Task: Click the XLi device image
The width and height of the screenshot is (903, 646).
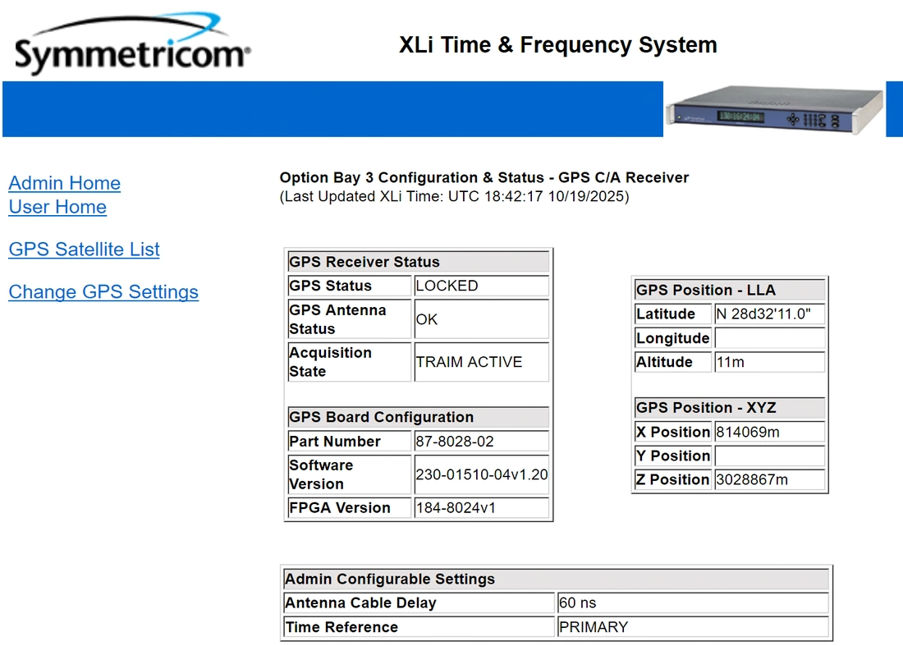Action: tap(774, 109)
